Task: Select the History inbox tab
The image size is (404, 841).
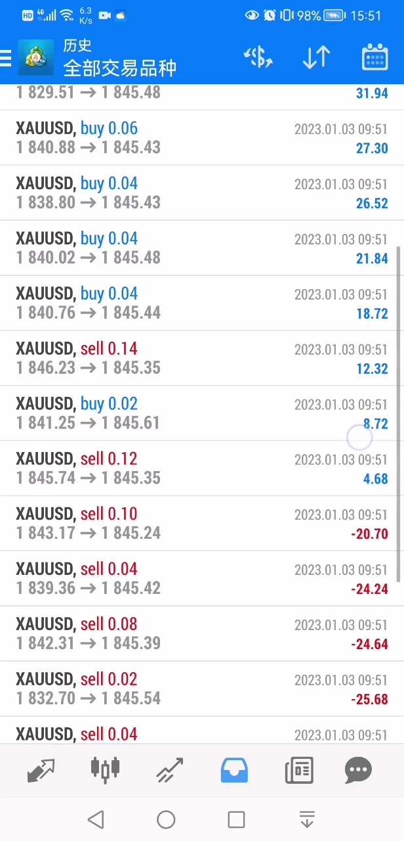Action: tap(234, 770)
